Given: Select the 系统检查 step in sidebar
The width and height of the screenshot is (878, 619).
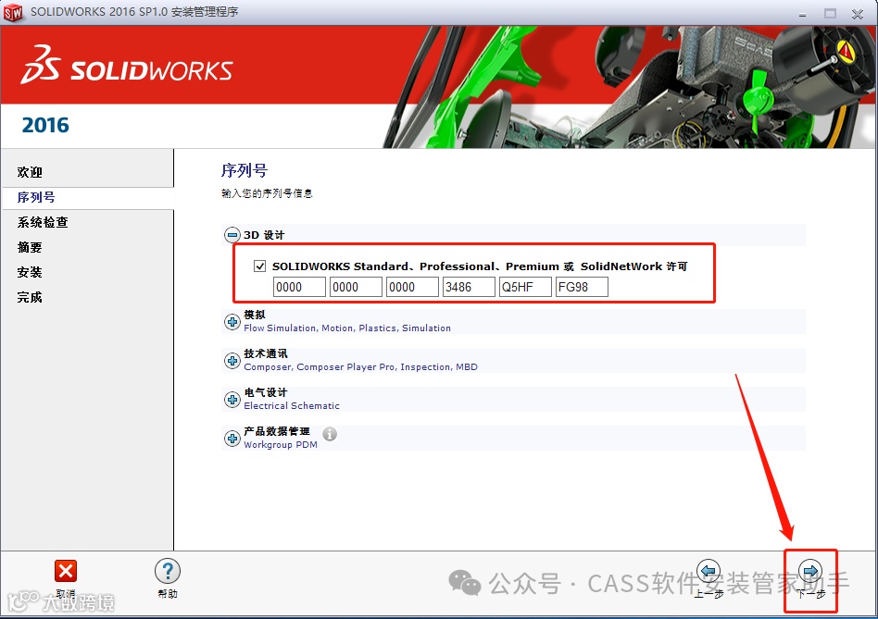Looking at the screenshot, I should tap(43, 223).
